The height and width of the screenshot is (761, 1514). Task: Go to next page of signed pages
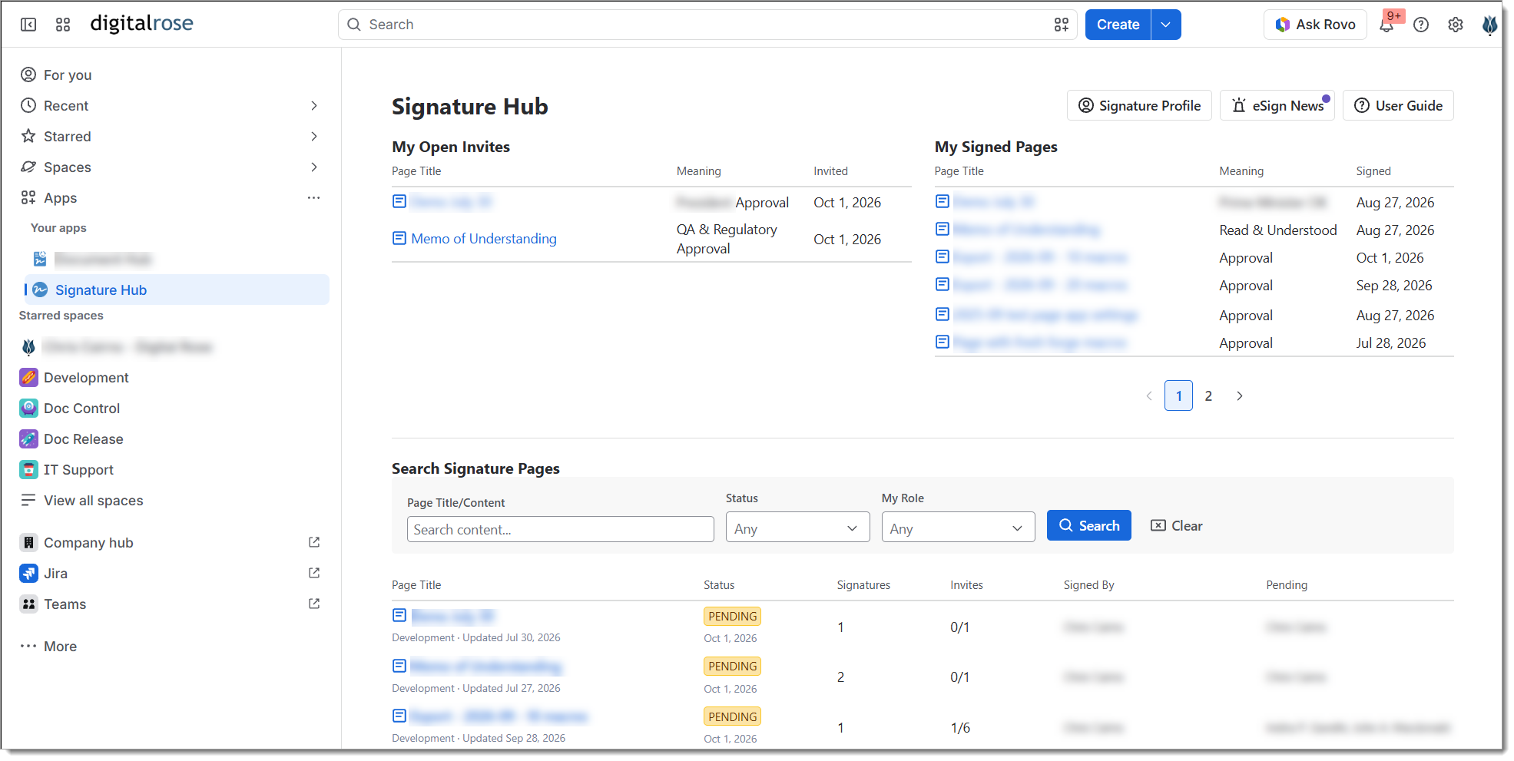point(1239,395)
